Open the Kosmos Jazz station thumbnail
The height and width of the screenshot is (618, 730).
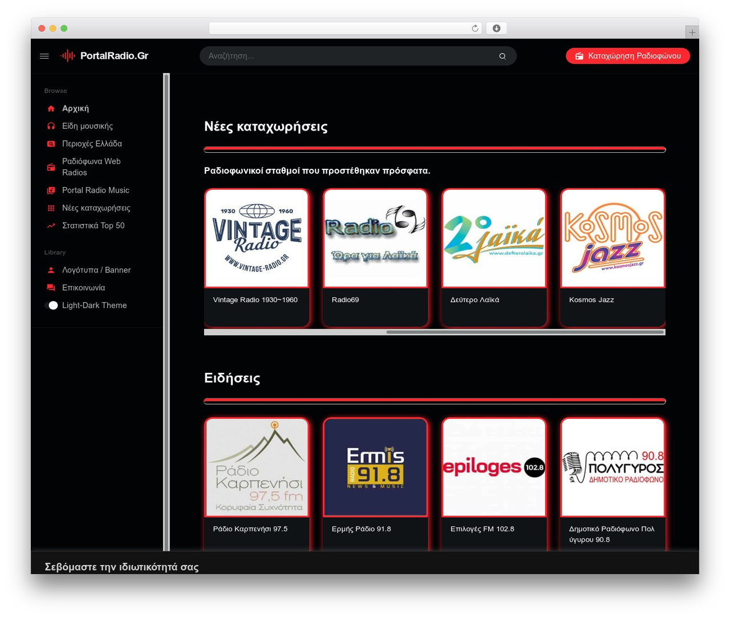click(613, 238)
